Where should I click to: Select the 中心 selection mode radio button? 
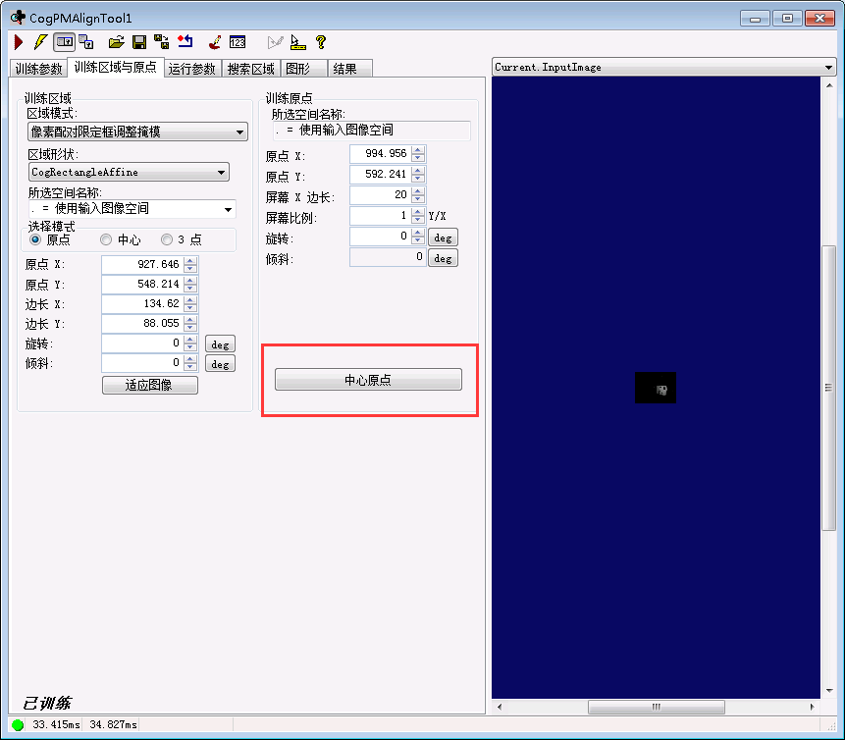coord(106,238)
